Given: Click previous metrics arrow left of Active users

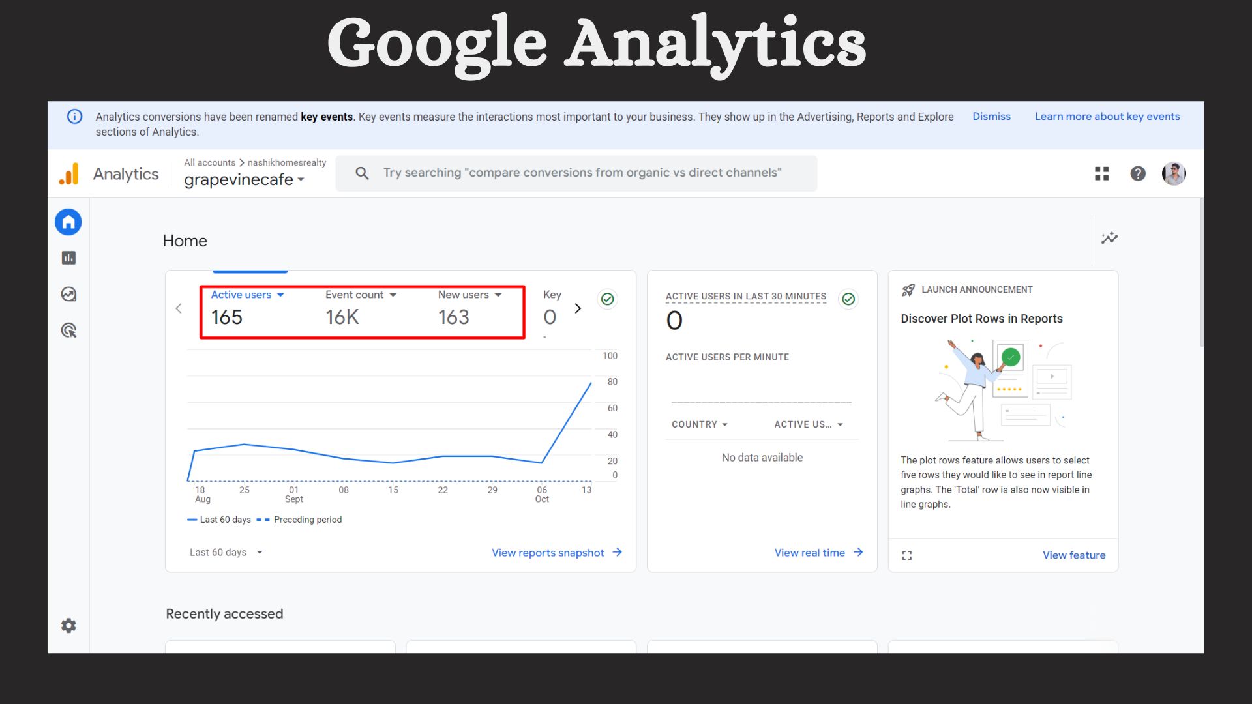Looking at the screenshot, I should pyautogui.click(x=179, y=308).
